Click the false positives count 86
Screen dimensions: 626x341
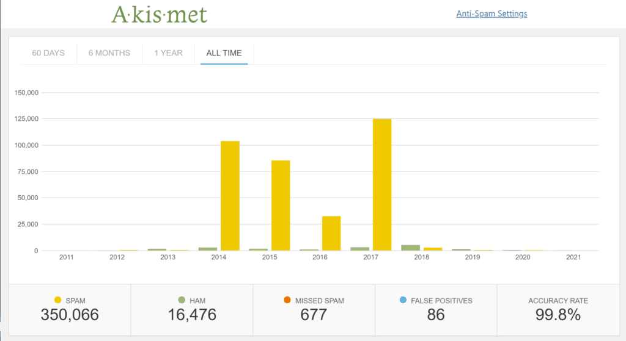pos(435,315)
